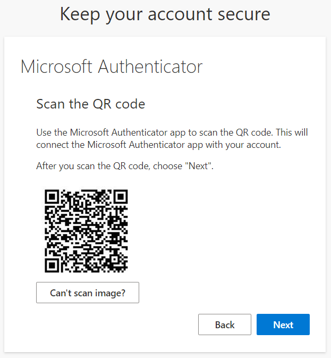Viewport: 331px width, 358px height.
Task: Click the word "secure" in the page heading
Action: (x=244, y=14)
